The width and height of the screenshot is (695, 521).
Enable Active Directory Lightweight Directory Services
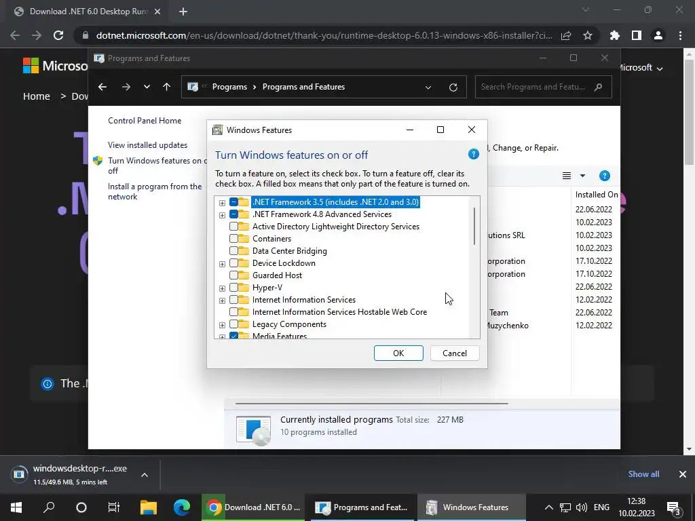pyautogui.click(x=233, y=227)
